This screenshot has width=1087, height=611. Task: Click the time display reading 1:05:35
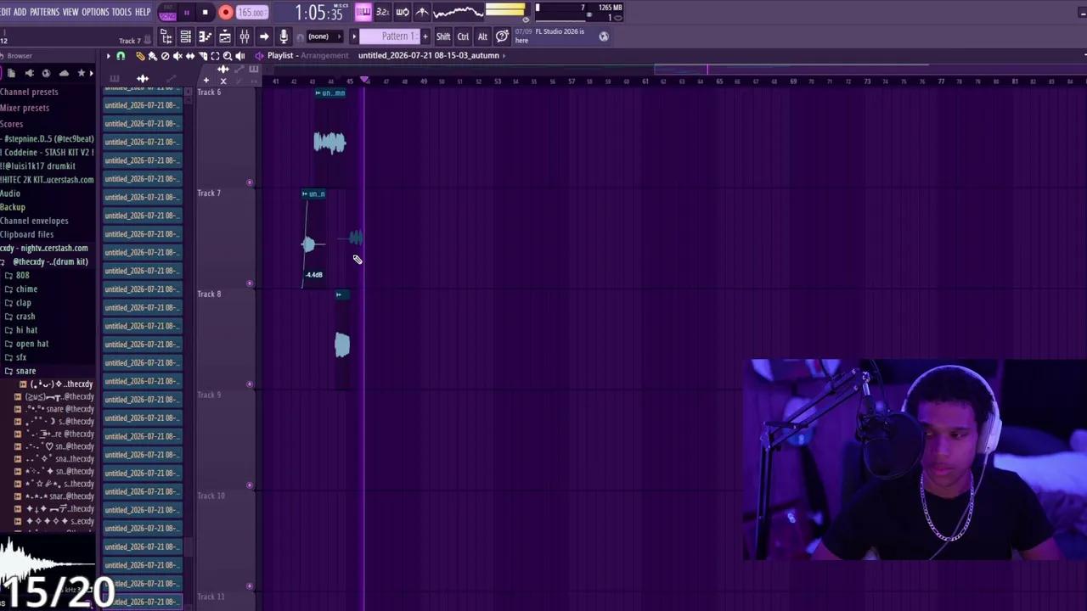pyautogui.click(x=318, y=13)
